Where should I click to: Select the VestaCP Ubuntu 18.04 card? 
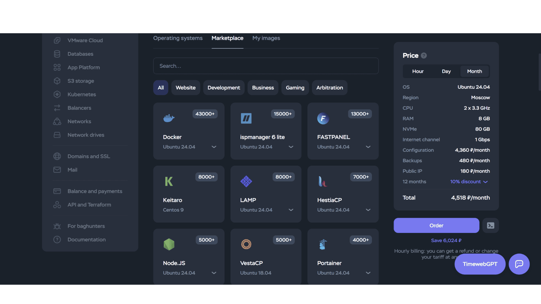click(266, 256)
